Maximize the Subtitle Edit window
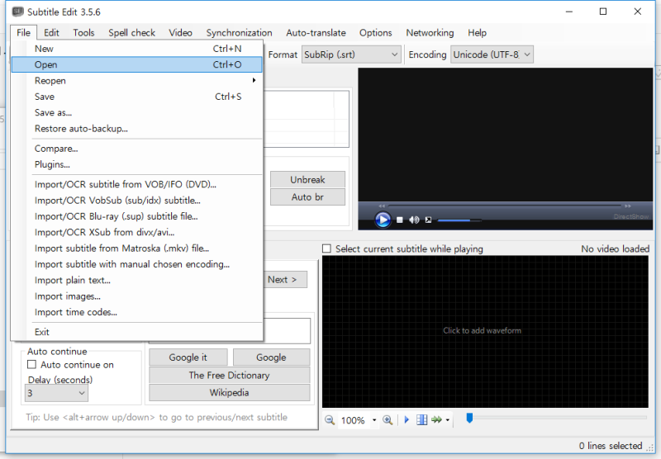 (603, 12)
